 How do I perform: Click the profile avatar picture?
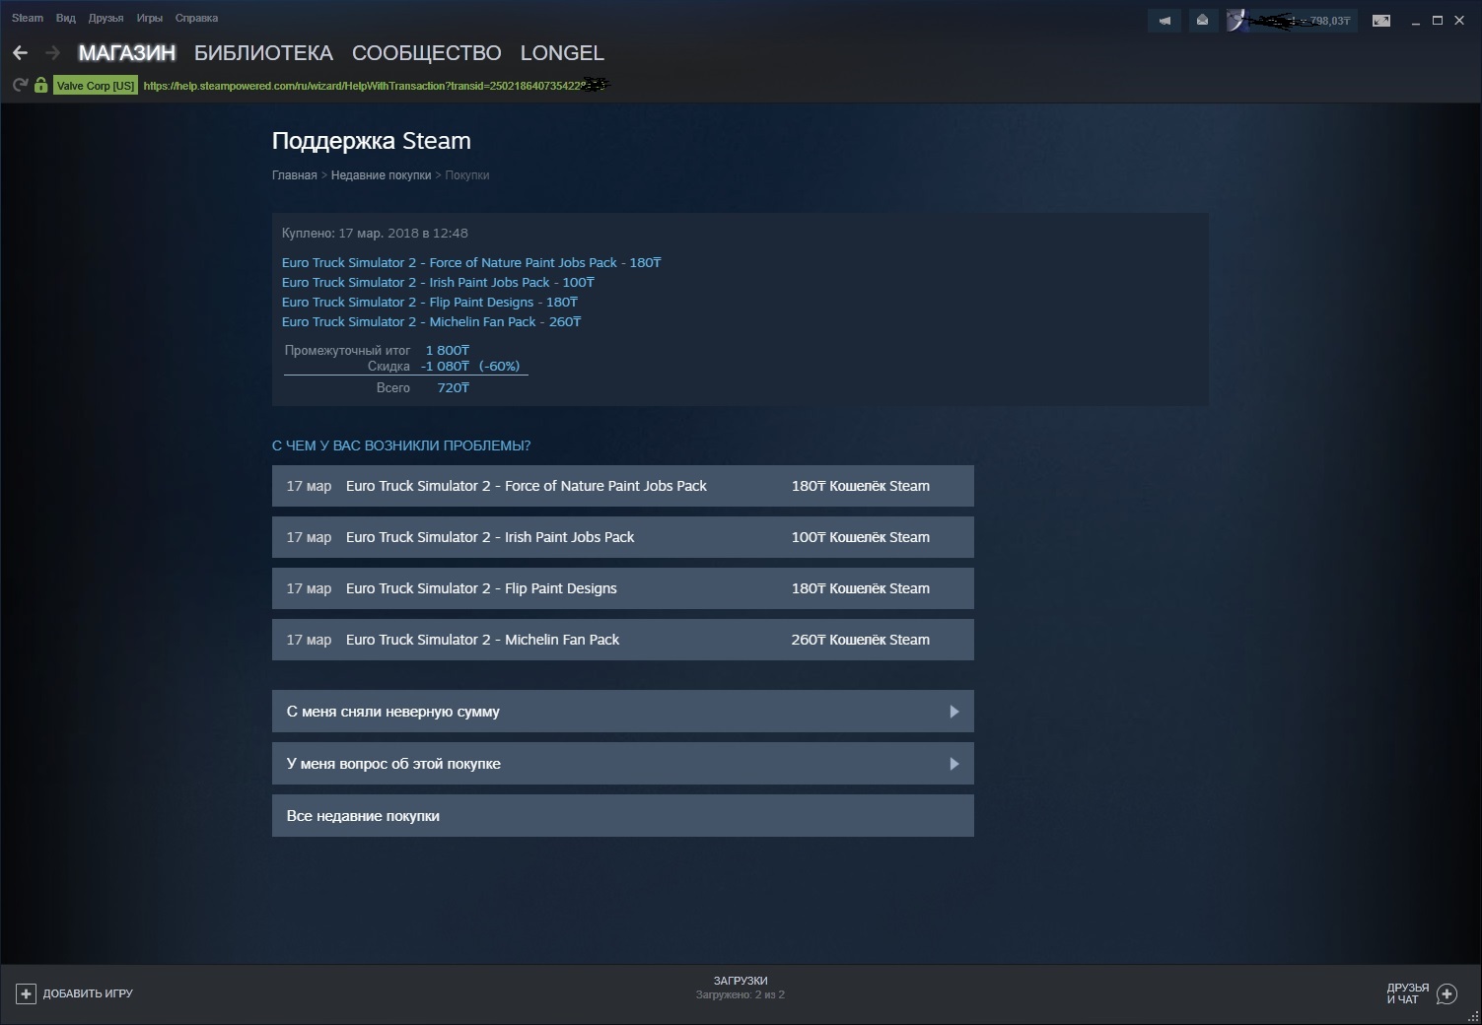(1237, 21)
